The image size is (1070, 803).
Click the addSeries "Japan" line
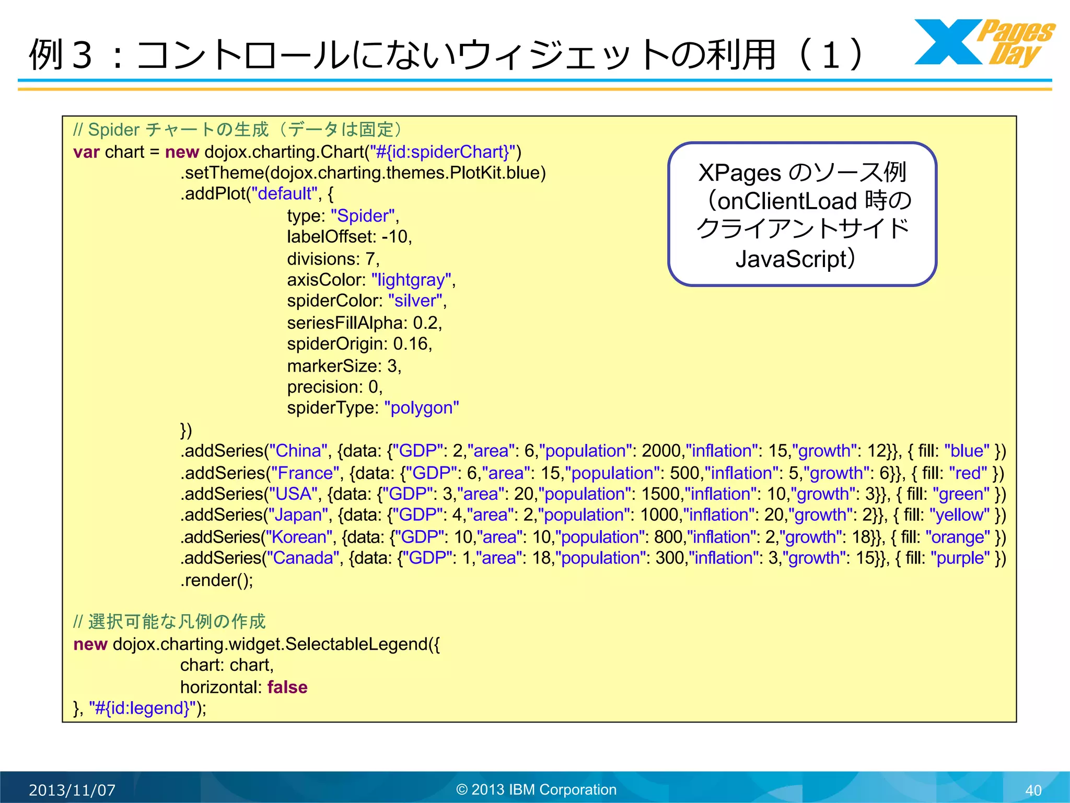[593, 514]
